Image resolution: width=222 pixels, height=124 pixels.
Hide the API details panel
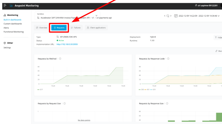coord(218,37)
